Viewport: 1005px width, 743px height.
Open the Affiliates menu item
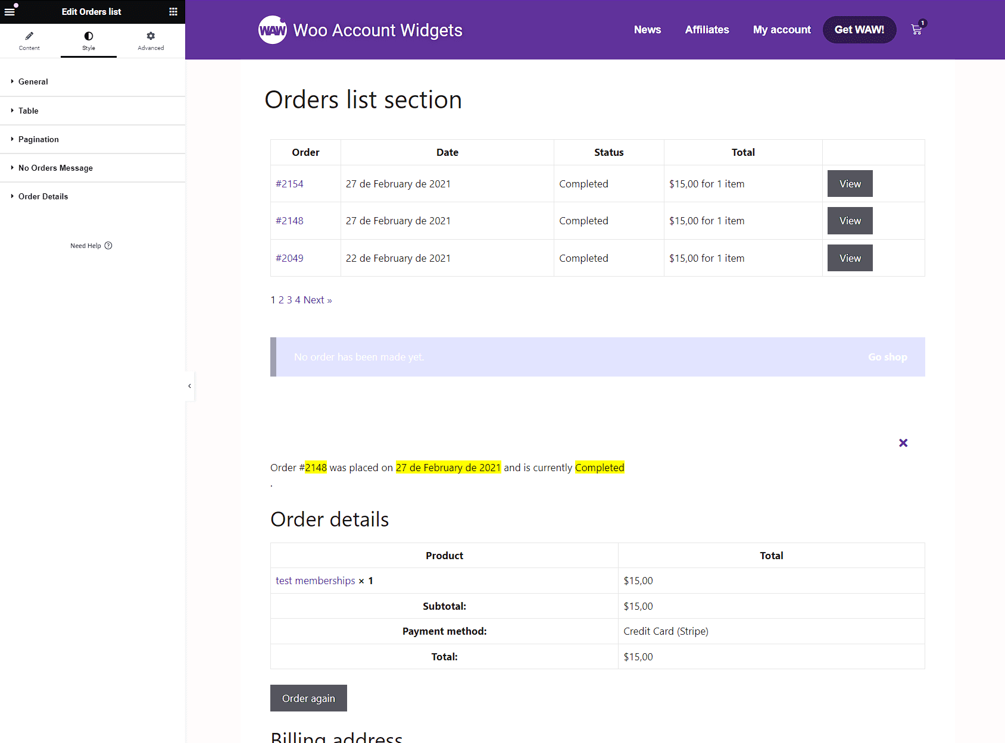coord(707,30)
